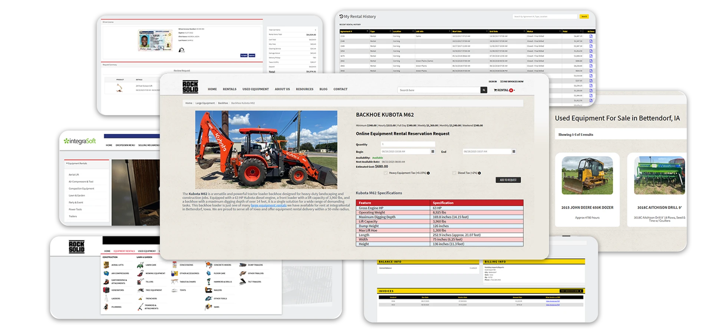Click the Diesel Tax info icon

[479, 173]
